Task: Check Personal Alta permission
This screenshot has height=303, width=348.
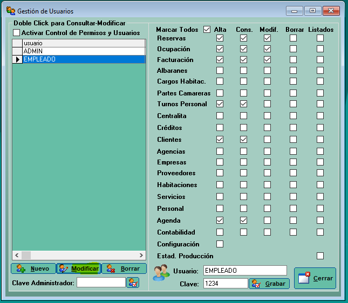Action: [220, 208]
